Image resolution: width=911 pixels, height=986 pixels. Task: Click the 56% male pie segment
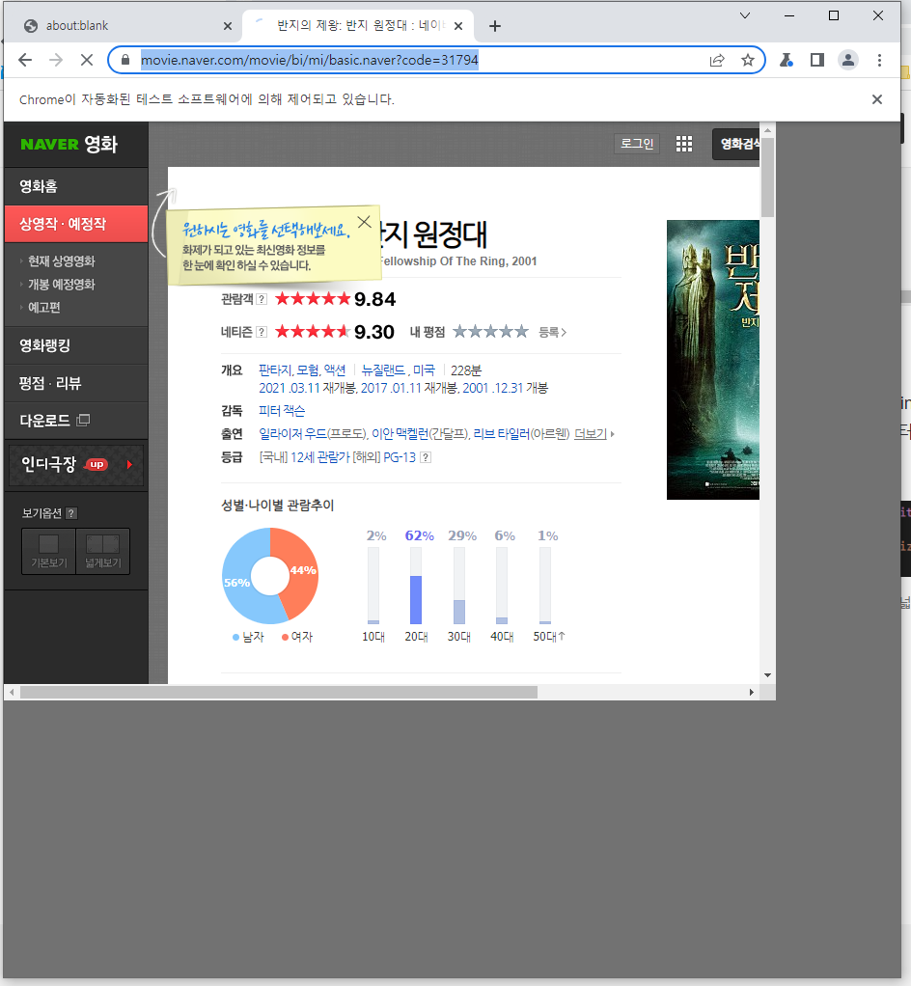pos(237,583)
